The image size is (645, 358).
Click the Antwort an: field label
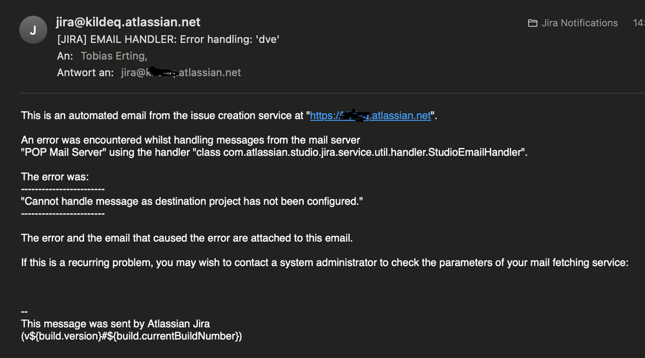pyautogui.click(x=85, y=73)
